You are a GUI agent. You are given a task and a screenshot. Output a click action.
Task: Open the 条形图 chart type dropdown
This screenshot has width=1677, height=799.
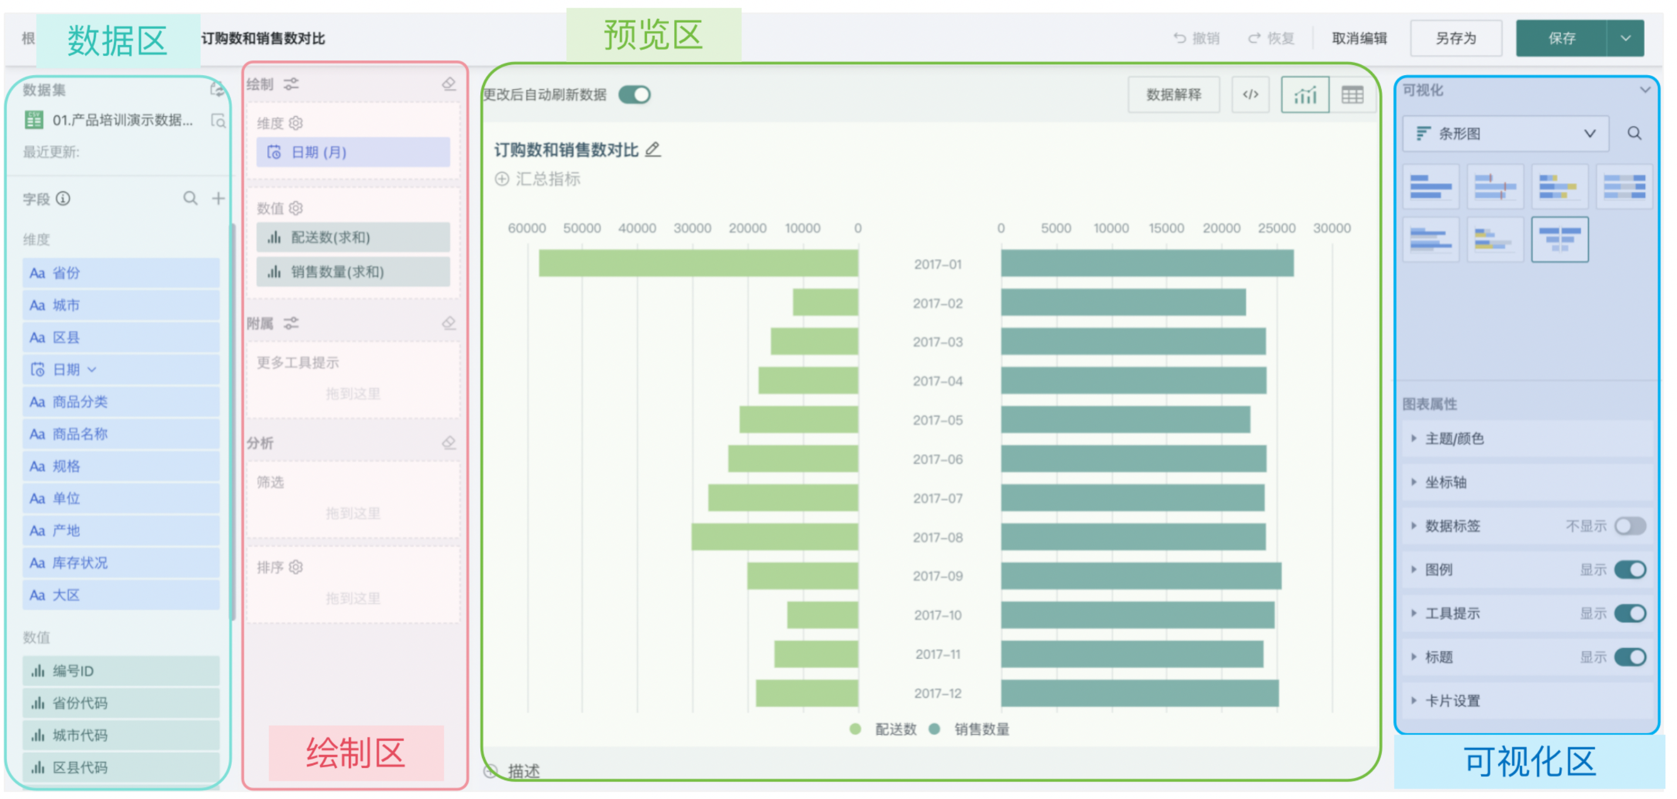pyautogui.click(x=1506, y=133)
